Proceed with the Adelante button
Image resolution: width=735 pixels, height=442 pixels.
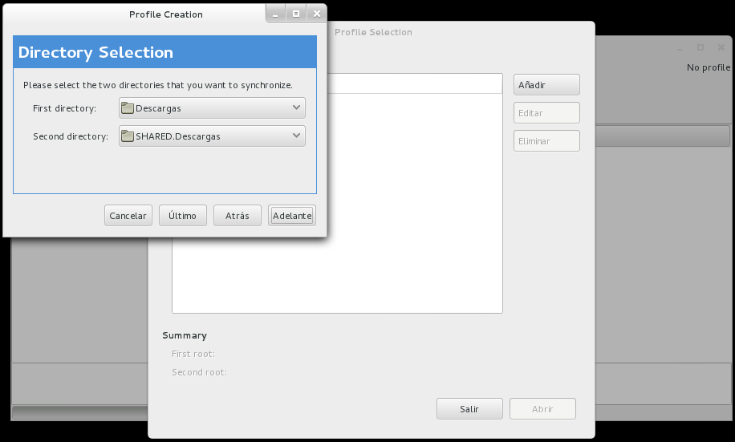pos(292,216)
